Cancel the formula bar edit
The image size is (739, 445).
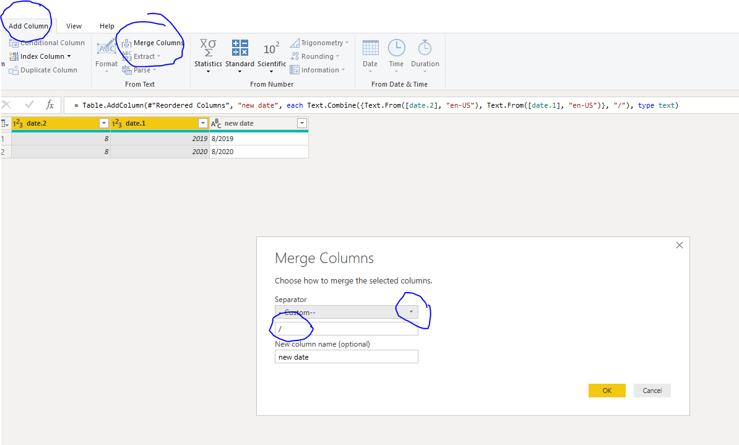[7, 105]
